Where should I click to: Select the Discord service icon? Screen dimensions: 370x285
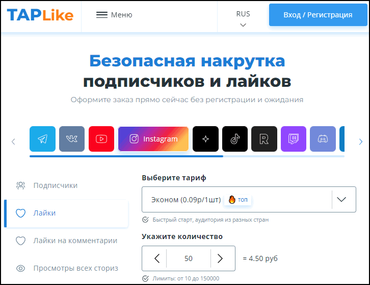click(323, 139)
